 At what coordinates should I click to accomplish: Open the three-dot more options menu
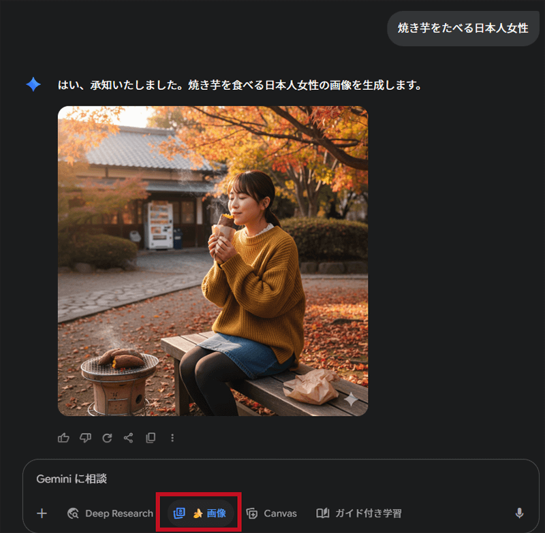[172, 438]
